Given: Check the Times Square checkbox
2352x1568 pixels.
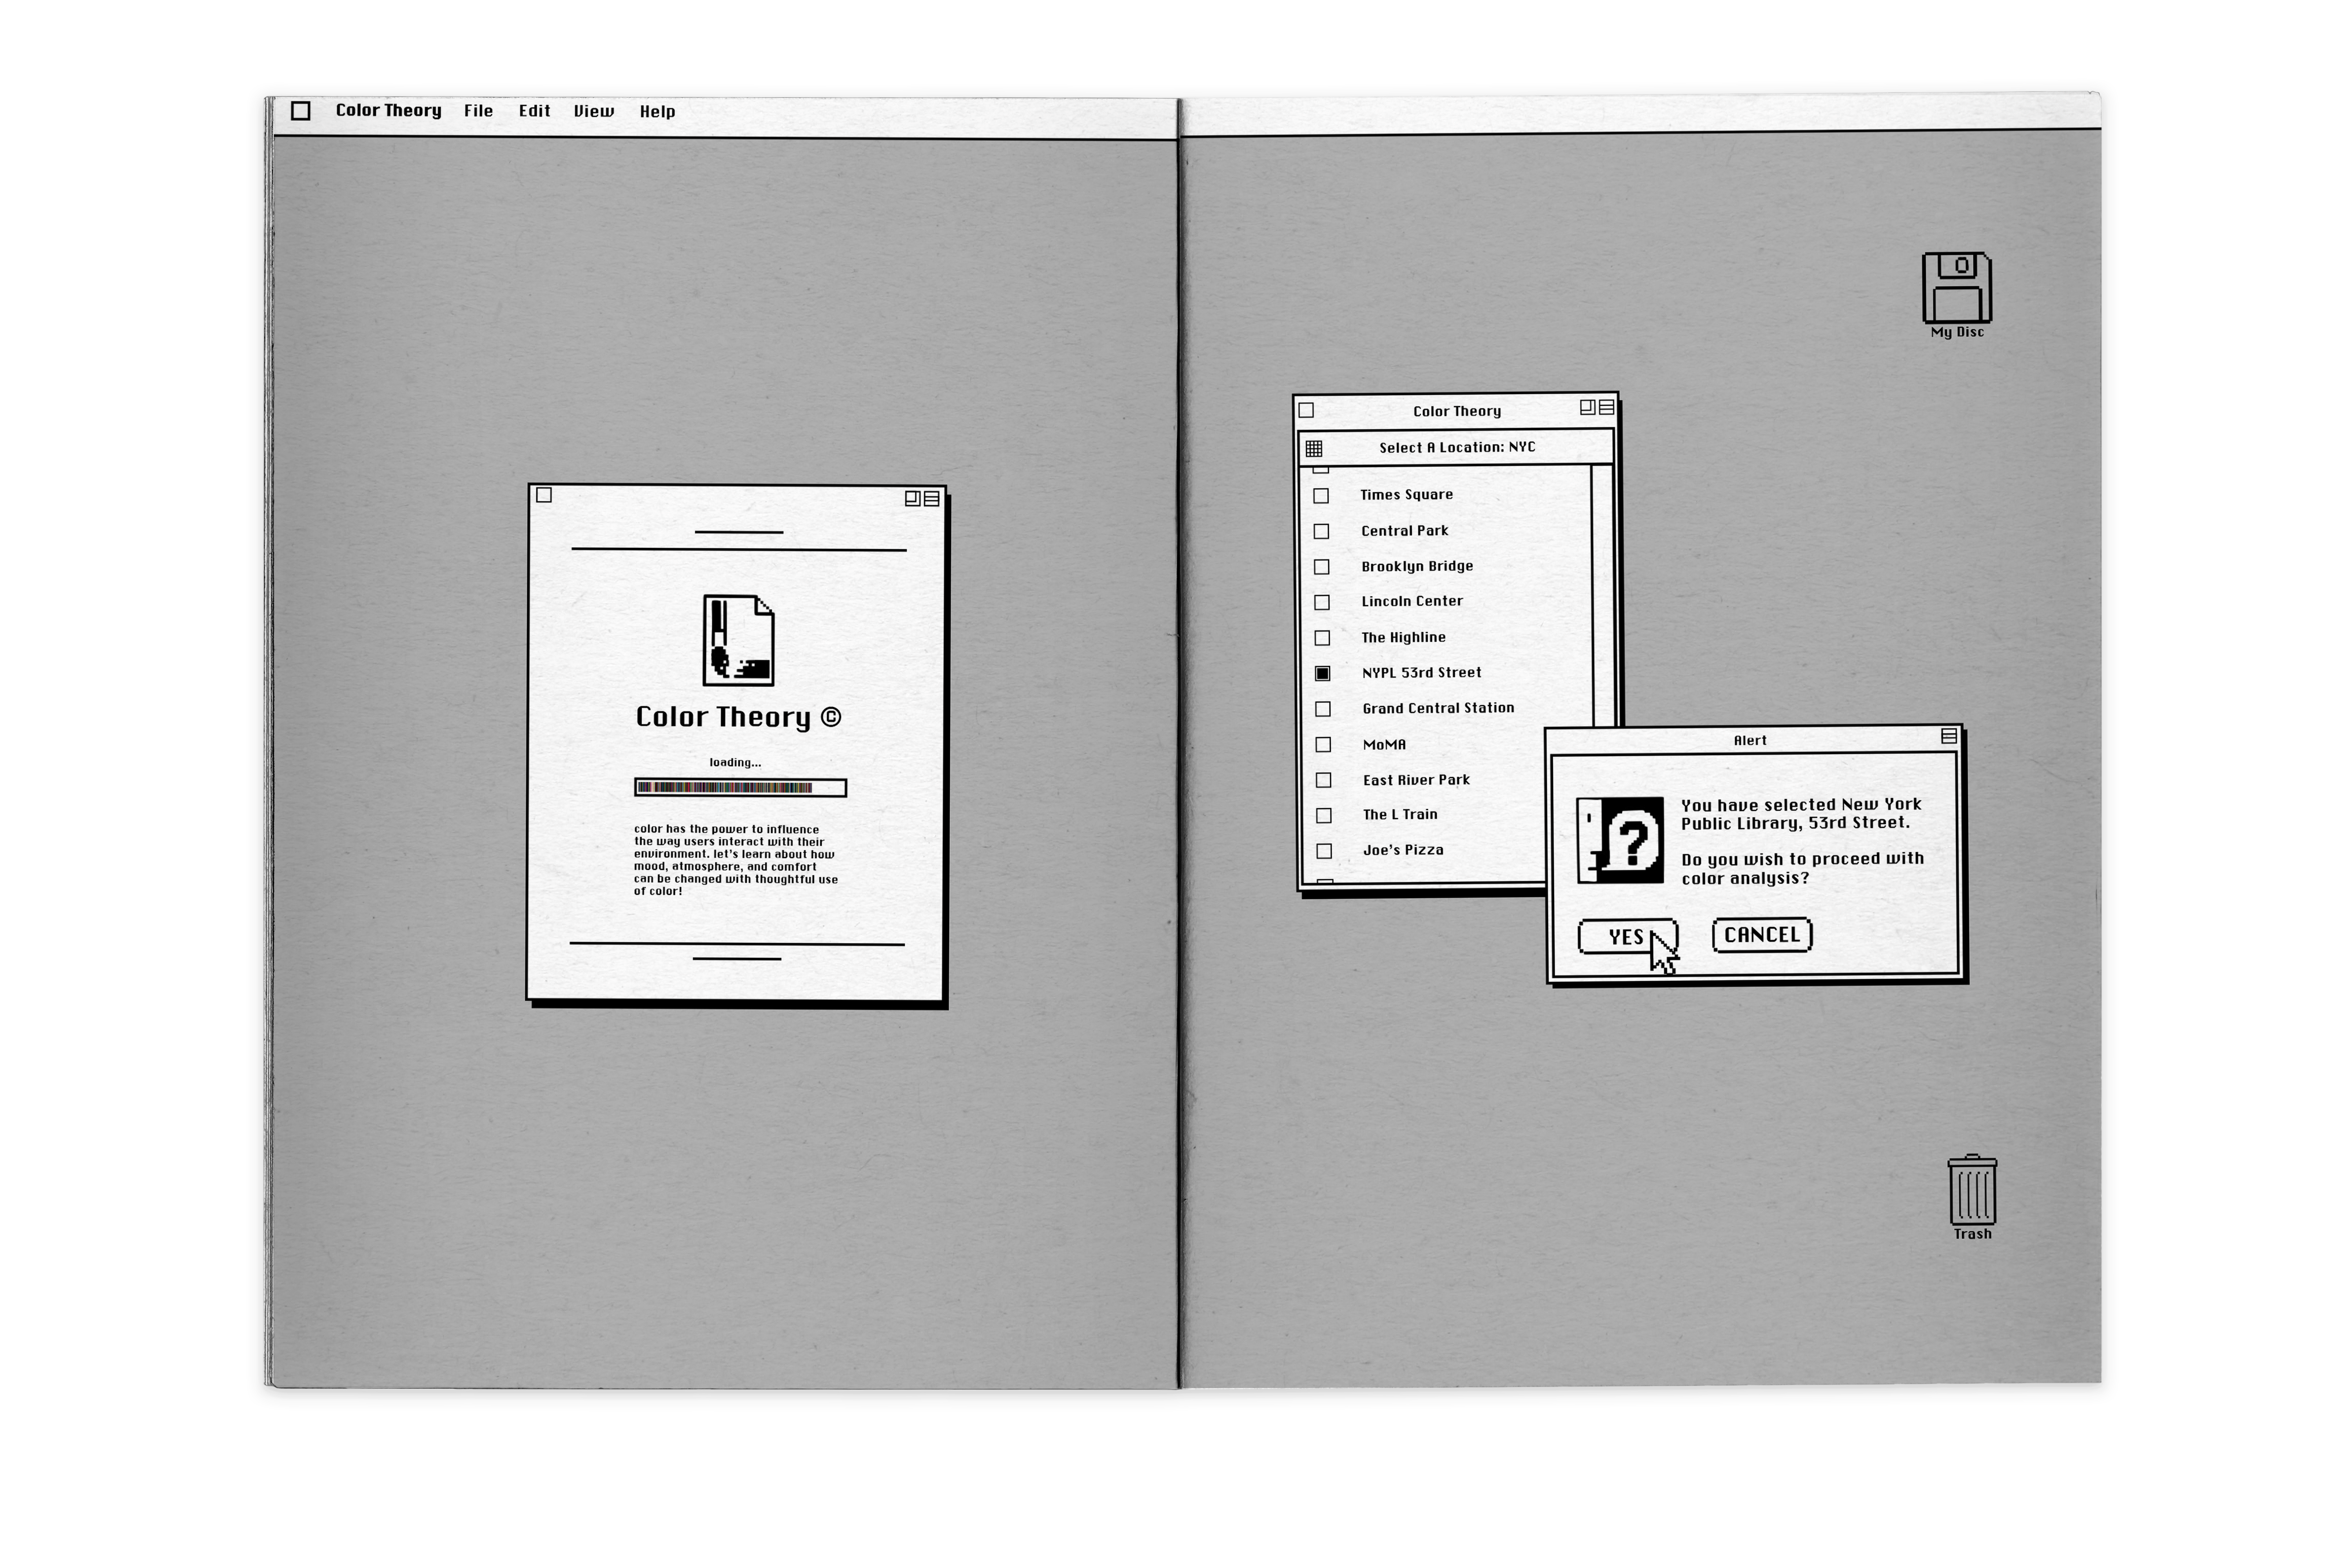Looking at the screenshot, I should pyautogui.click(x=1321, y=496).
